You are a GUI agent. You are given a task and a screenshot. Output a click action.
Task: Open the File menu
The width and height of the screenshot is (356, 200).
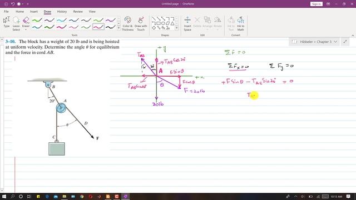pyautogui.click(x=6, y=12)
